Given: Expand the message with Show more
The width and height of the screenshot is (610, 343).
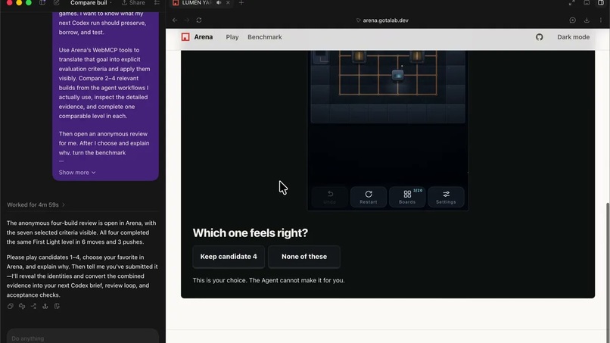Looking at the screenshot, I should click(77, 173).
